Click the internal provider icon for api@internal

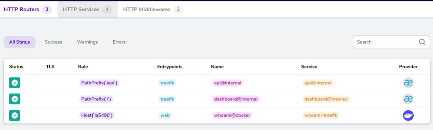coord(408,83)
